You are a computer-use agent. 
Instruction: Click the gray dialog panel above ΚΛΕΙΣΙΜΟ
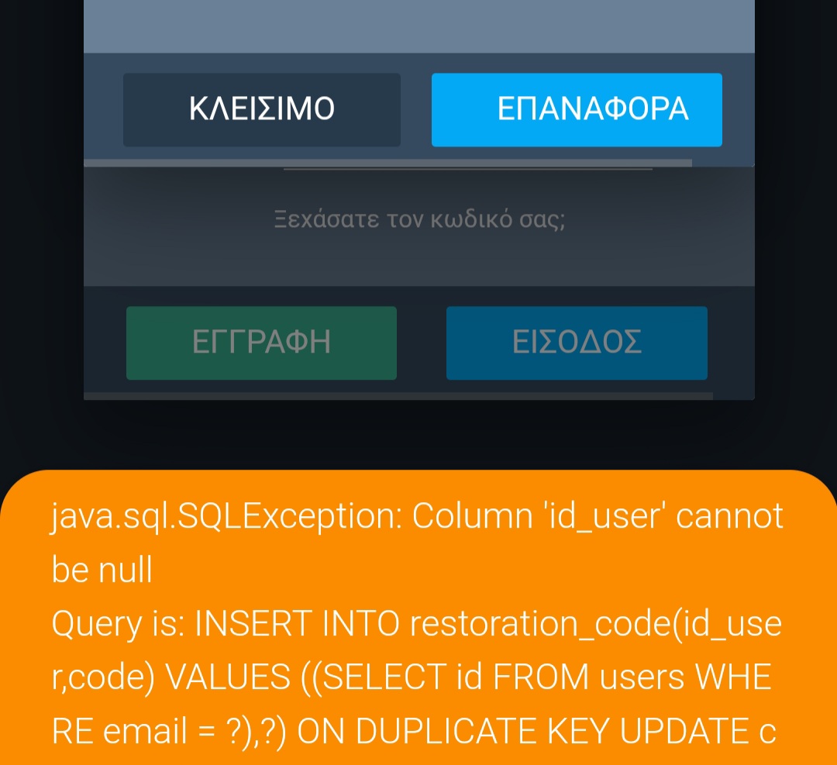pyautogui.click(x=418, y=25)
